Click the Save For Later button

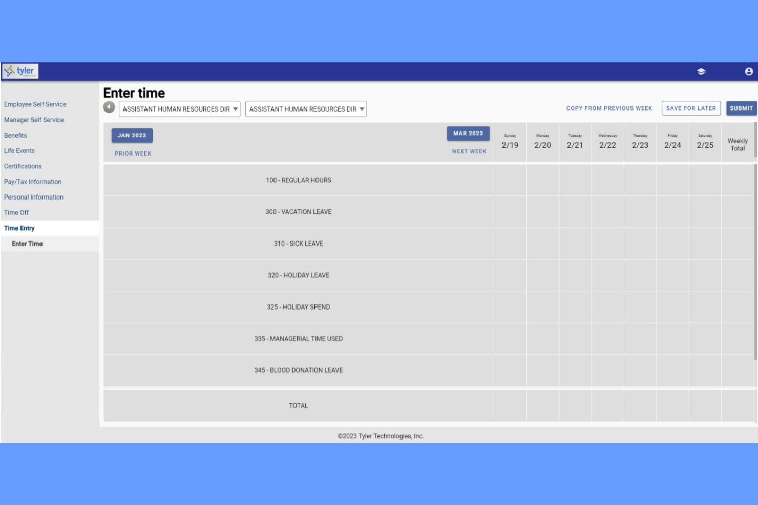(691, 108)
